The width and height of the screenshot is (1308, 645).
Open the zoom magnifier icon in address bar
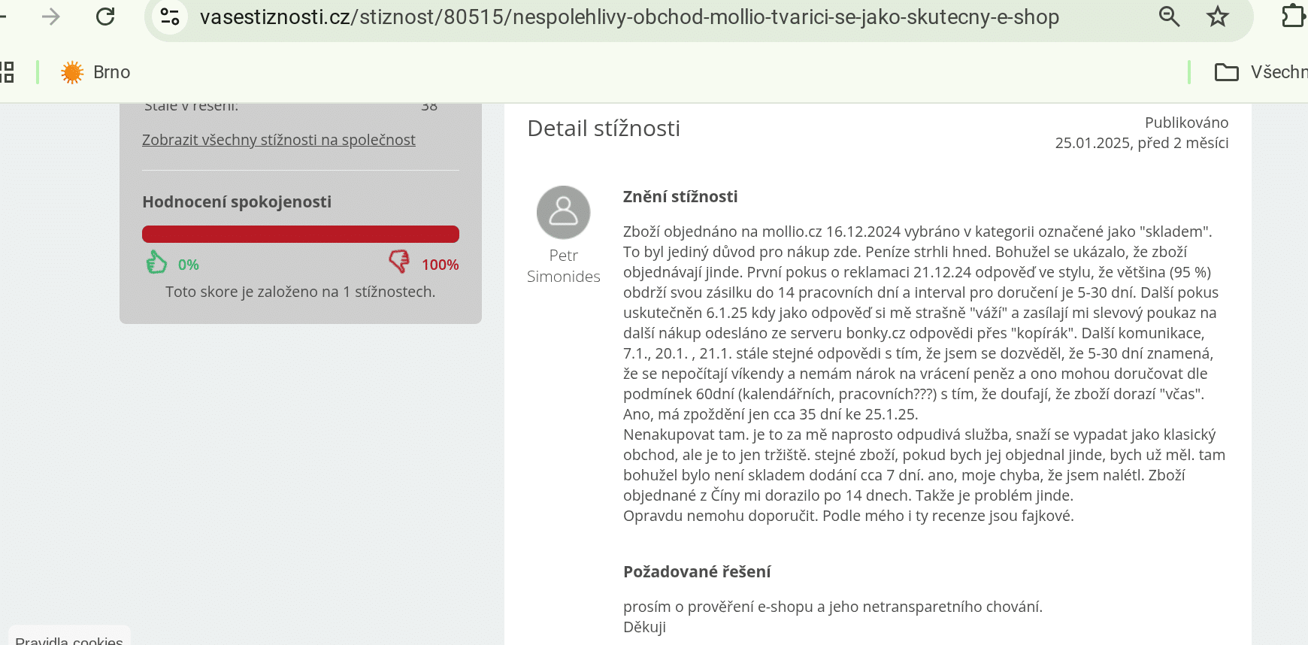(1169, 17)
